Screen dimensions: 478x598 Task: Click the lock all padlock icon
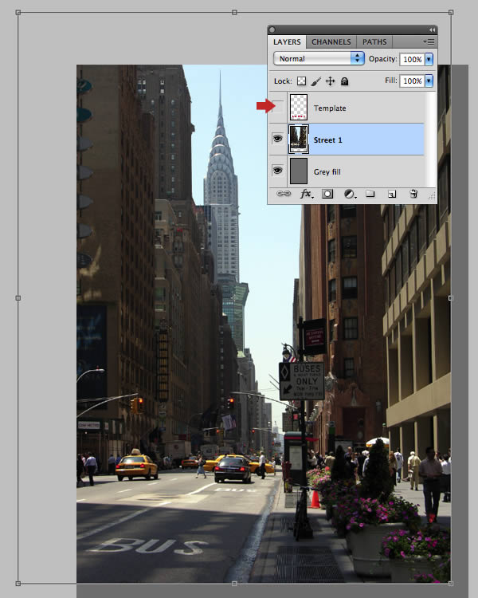(x=344, y=81)
